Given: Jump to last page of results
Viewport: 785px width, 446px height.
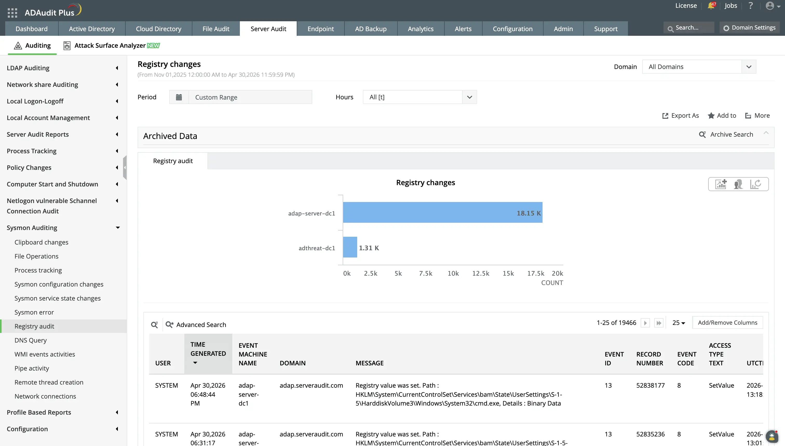Looking at the screenshot, I should point(658,323).
